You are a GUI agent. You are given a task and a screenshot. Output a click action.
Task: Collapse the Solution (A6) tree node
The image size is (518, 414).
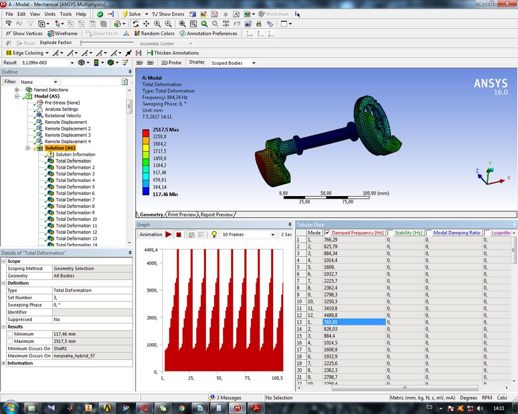28,148
